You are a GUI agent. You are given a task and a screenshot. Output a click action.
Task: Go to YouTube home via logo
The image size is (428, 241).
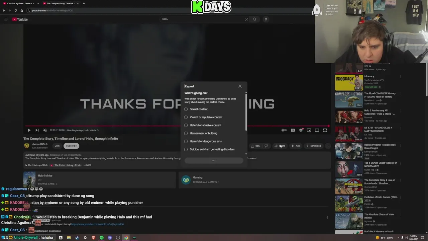tap(20, 19)
